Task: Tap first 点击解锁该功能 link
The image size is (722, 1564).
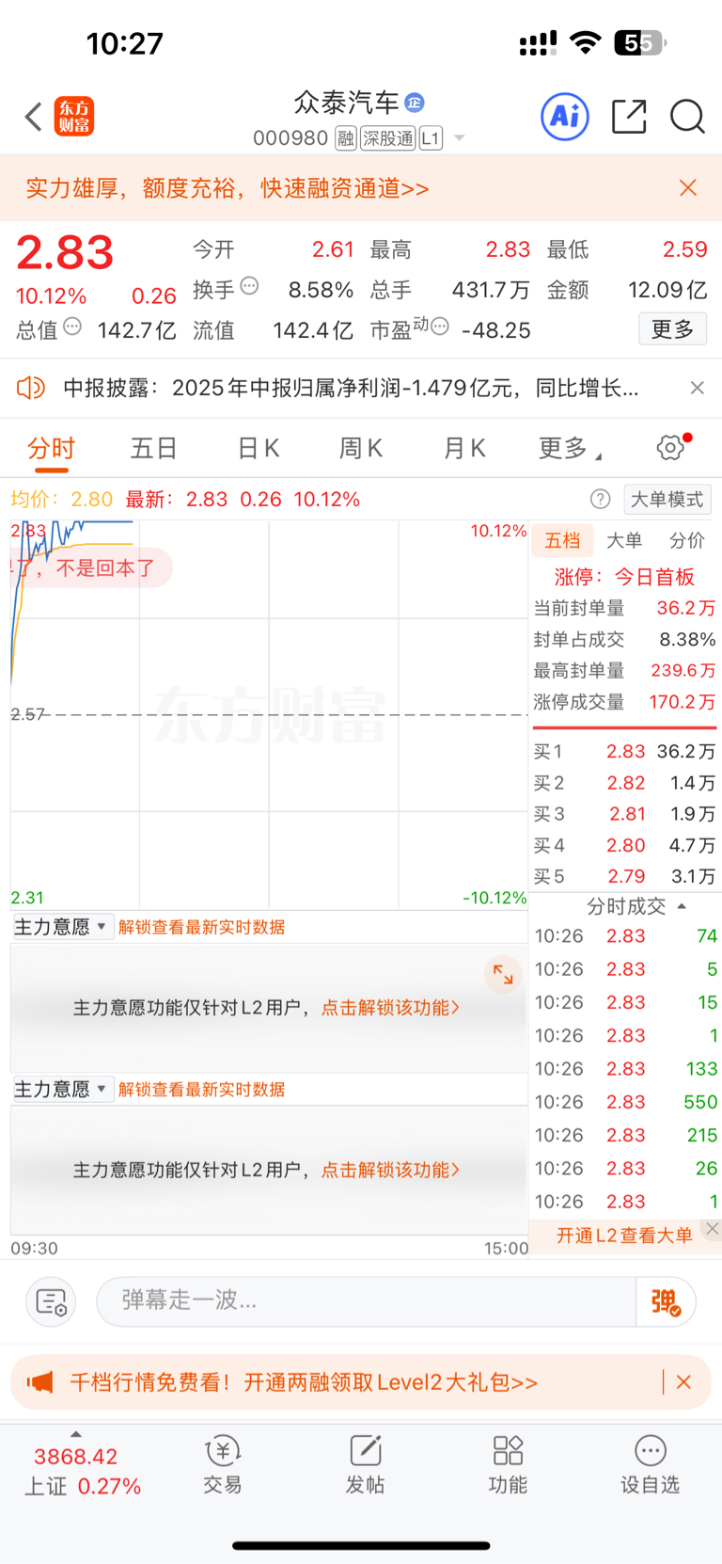Action: coord(391,1008)
